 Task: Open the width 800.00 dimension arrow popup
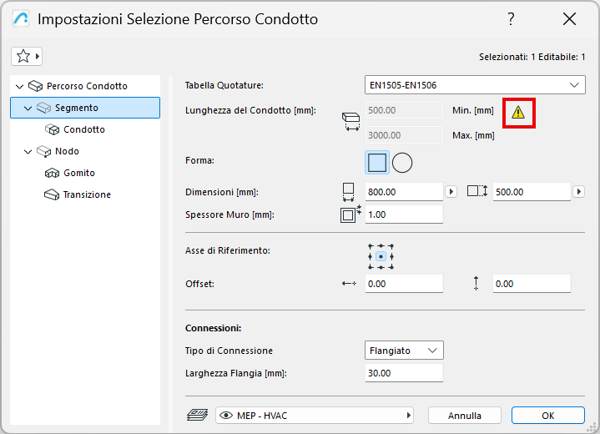coord(451,191)
